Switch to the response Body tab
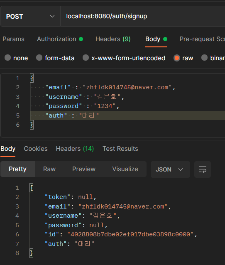 tap(8, 149)
